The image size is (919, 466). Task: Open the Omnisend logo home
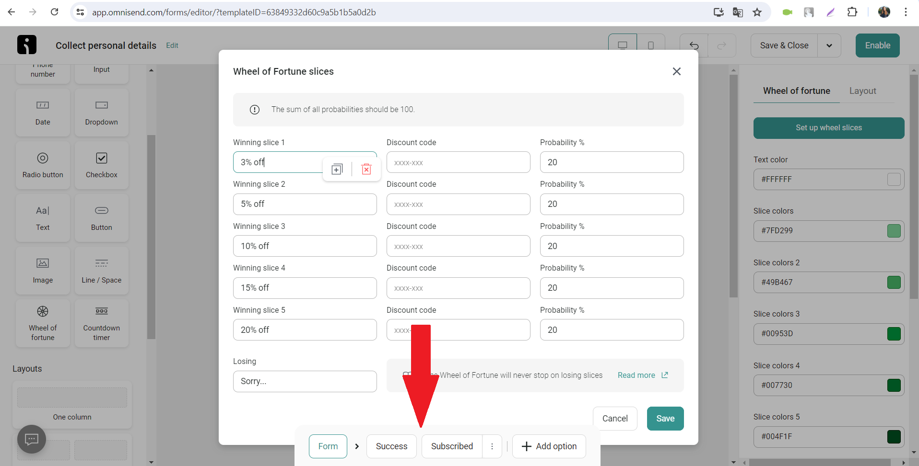pyautogui.click(x=27, y=45)
